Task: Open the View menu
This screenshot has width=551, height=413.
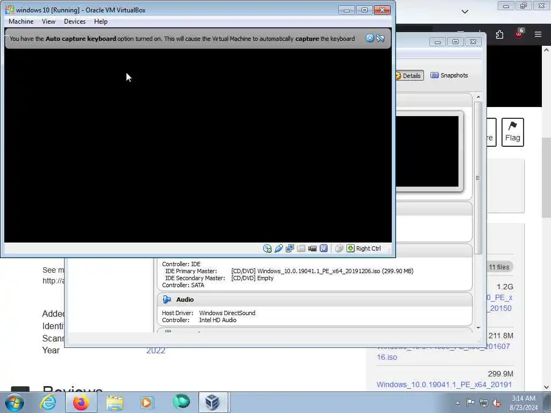Action: click(x=48, y=22)
